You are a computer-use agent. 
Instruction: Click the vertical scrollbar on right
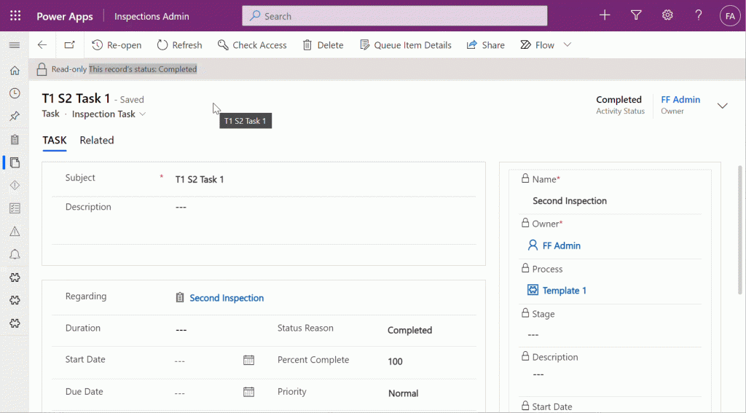click(740, 230)
